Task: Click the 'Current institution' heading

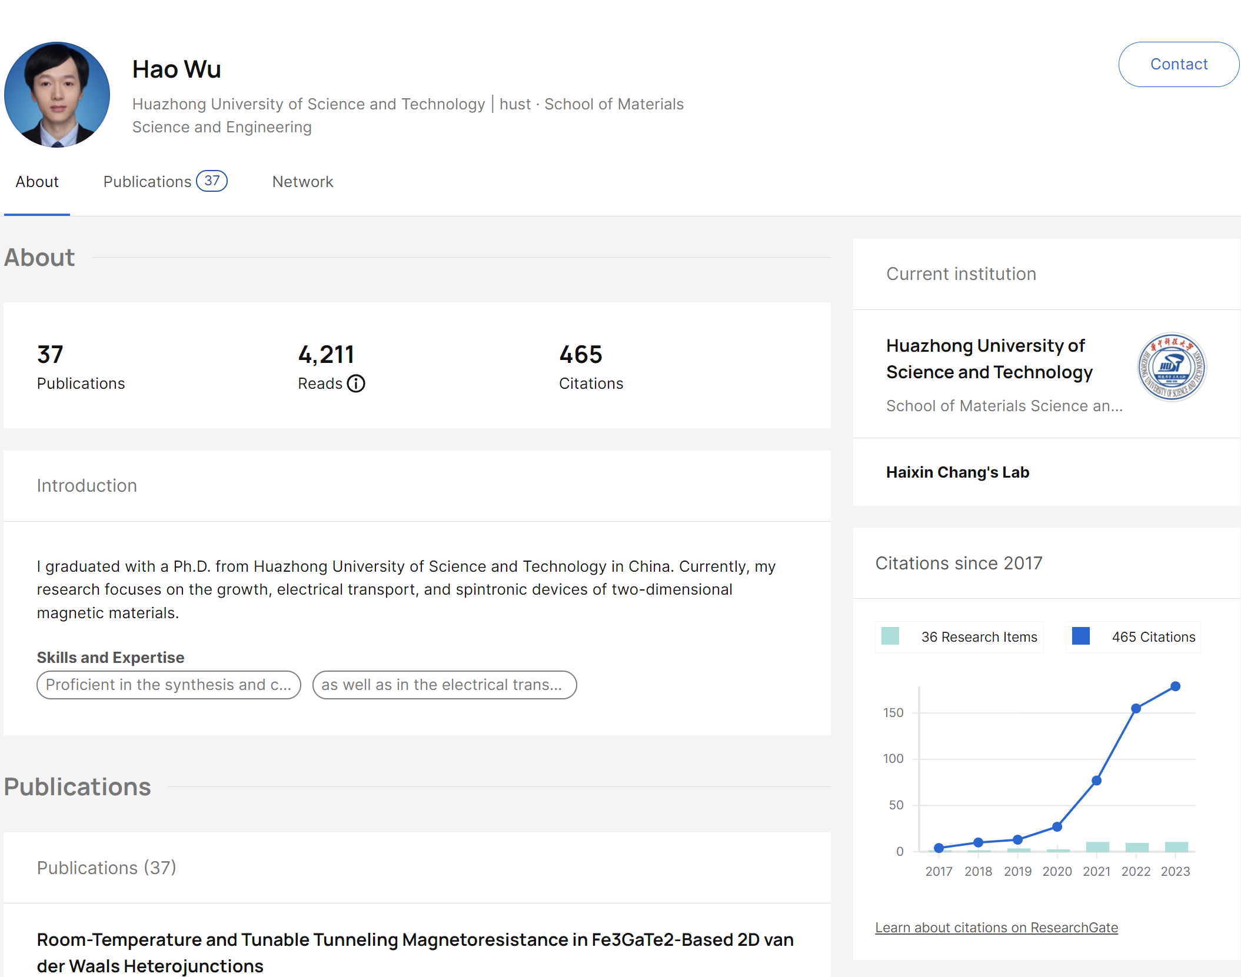Action: point(961,274)
